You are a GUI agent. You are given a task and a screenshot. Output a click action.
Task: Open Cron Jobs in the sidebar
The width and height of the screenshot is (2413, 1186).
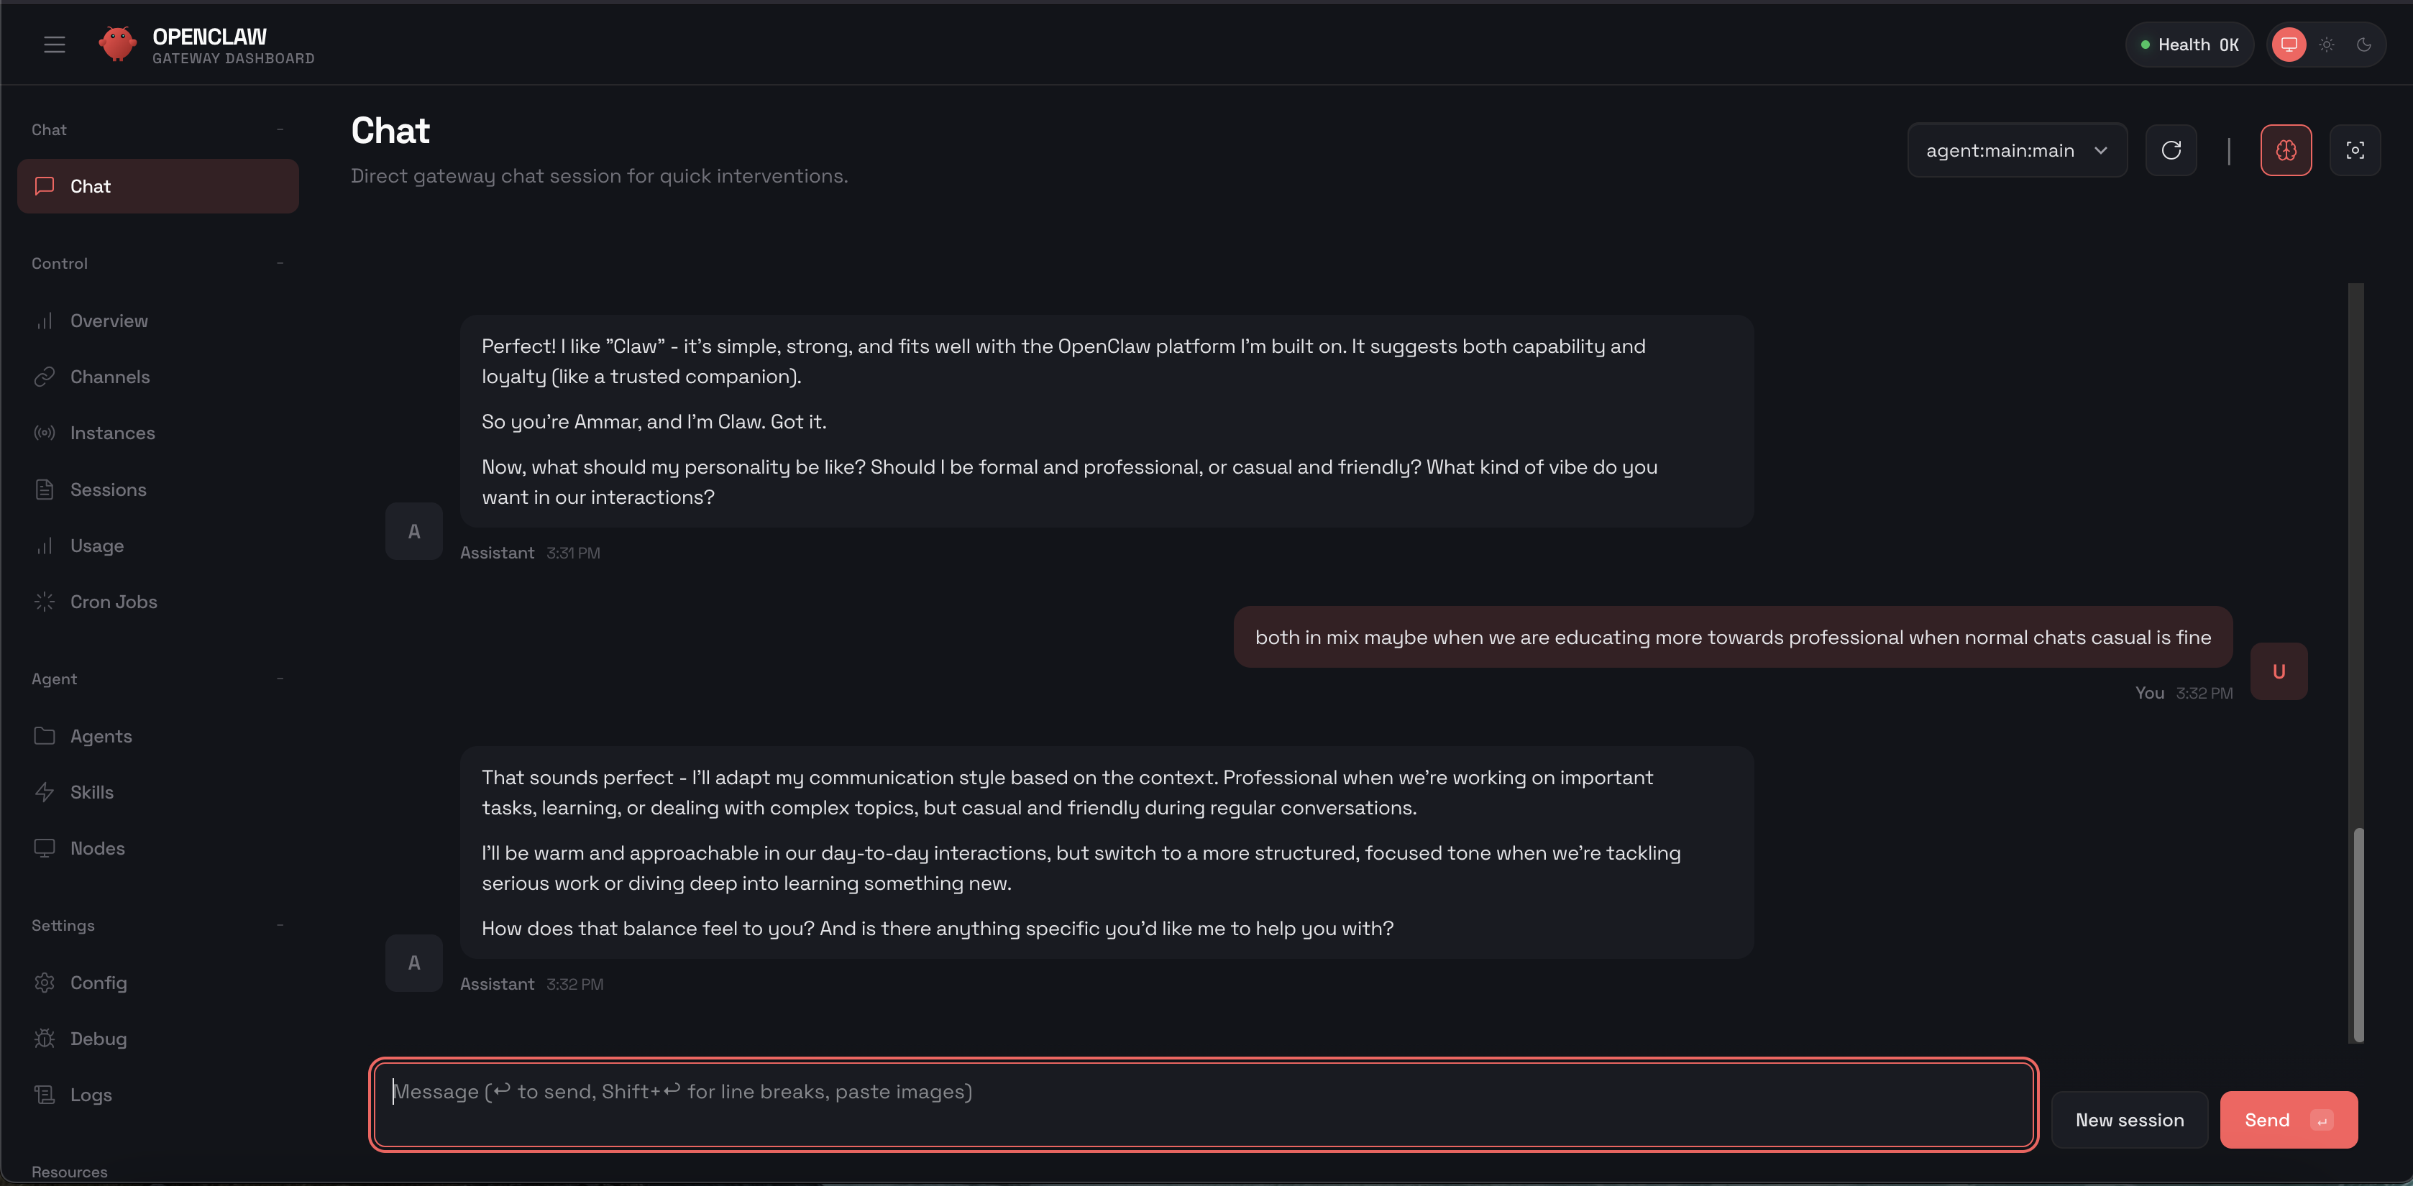(114, 602)
